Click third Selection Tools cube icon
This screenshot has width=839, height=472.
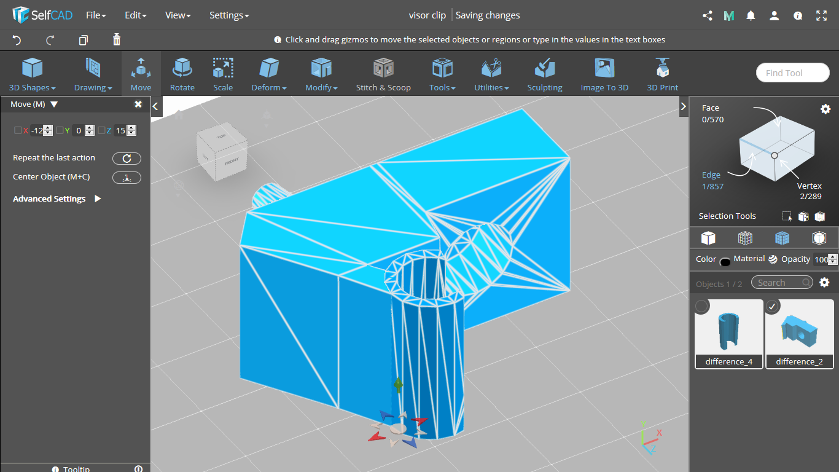[819, 216]
